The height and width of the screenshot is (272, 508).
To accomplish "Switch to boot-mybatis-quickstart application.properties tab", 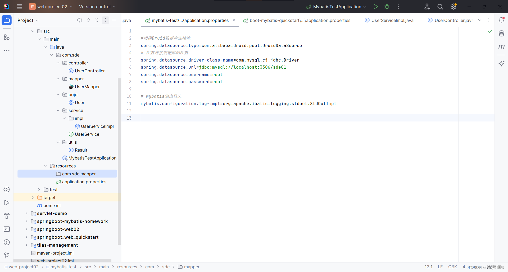I will pyautogui.click(x=297, y=20).
